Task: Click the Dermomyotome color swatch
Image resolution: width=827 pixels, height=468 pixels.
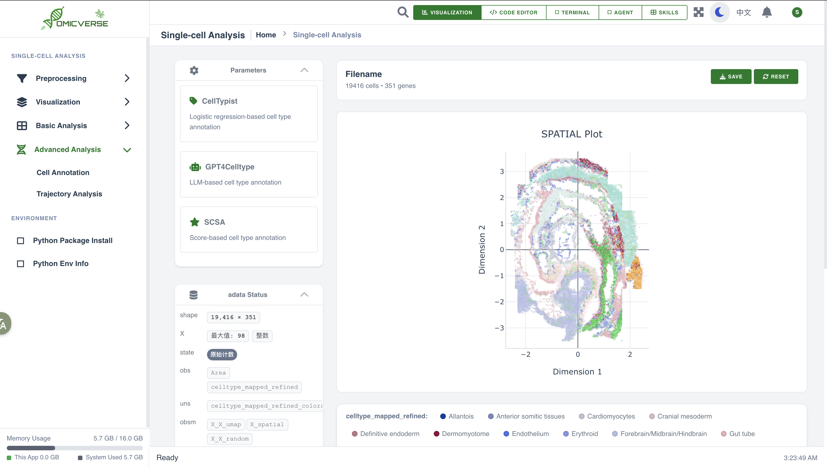Action: 436,434
